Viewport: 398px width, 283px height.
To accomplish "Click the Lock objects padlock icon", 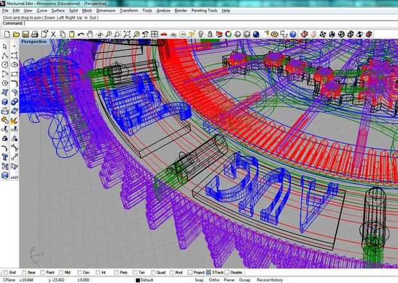I will 210,34.
